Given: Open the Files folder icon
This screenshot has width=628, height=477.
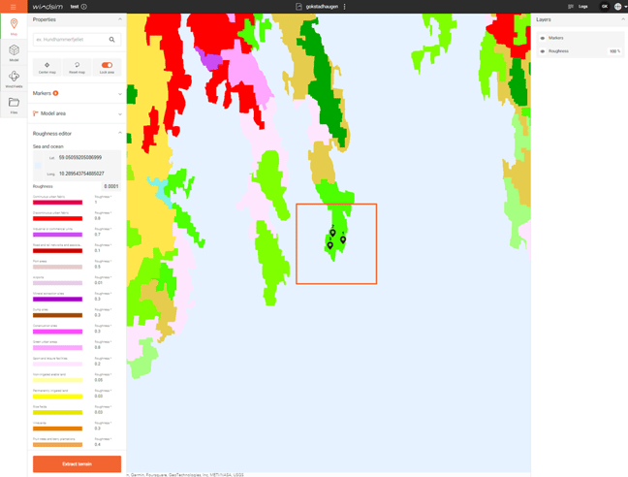Looking at the screenshot, I should coord(14,104).
